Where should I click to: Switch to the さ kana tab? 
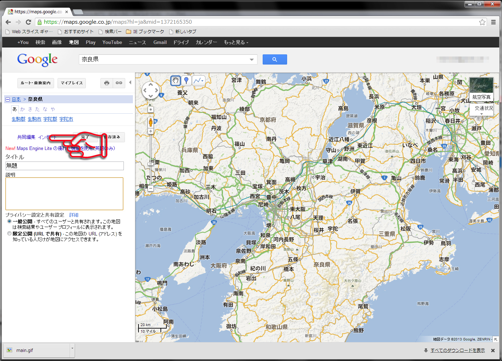[30, 109]
